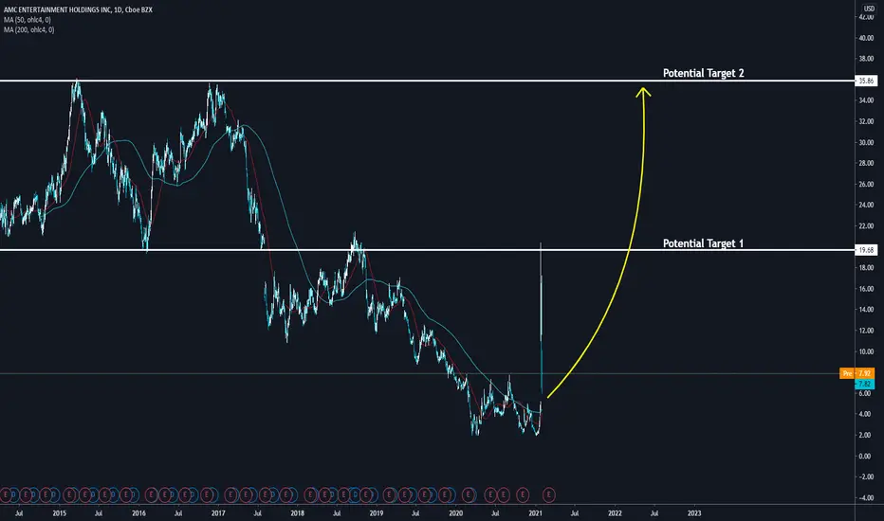Image resolution: width=884 pixels, height=521 pixels.
Task: Click the 4.00 price axis label
Action: 866,414
